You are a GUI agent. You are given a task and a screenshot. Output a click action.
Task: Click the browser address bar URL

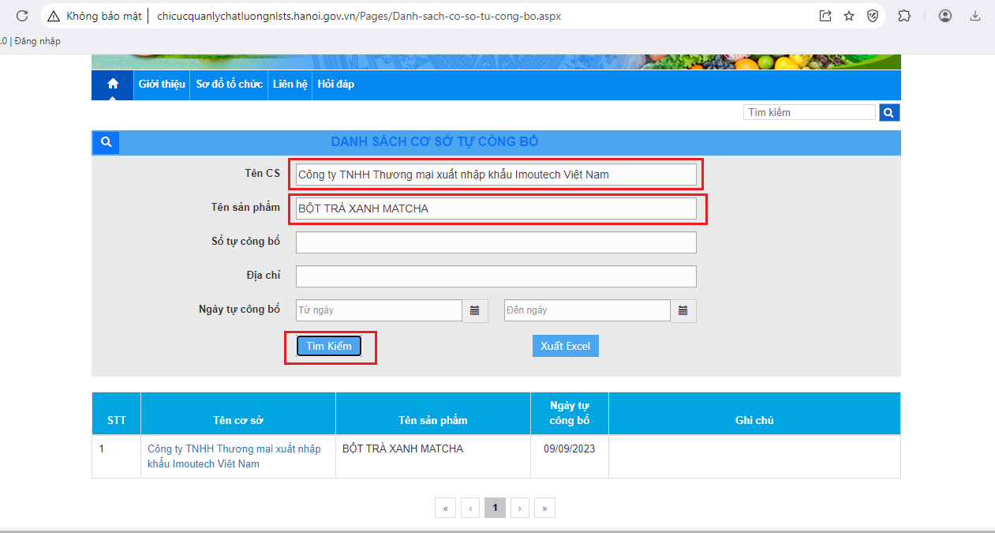(359, 16)
